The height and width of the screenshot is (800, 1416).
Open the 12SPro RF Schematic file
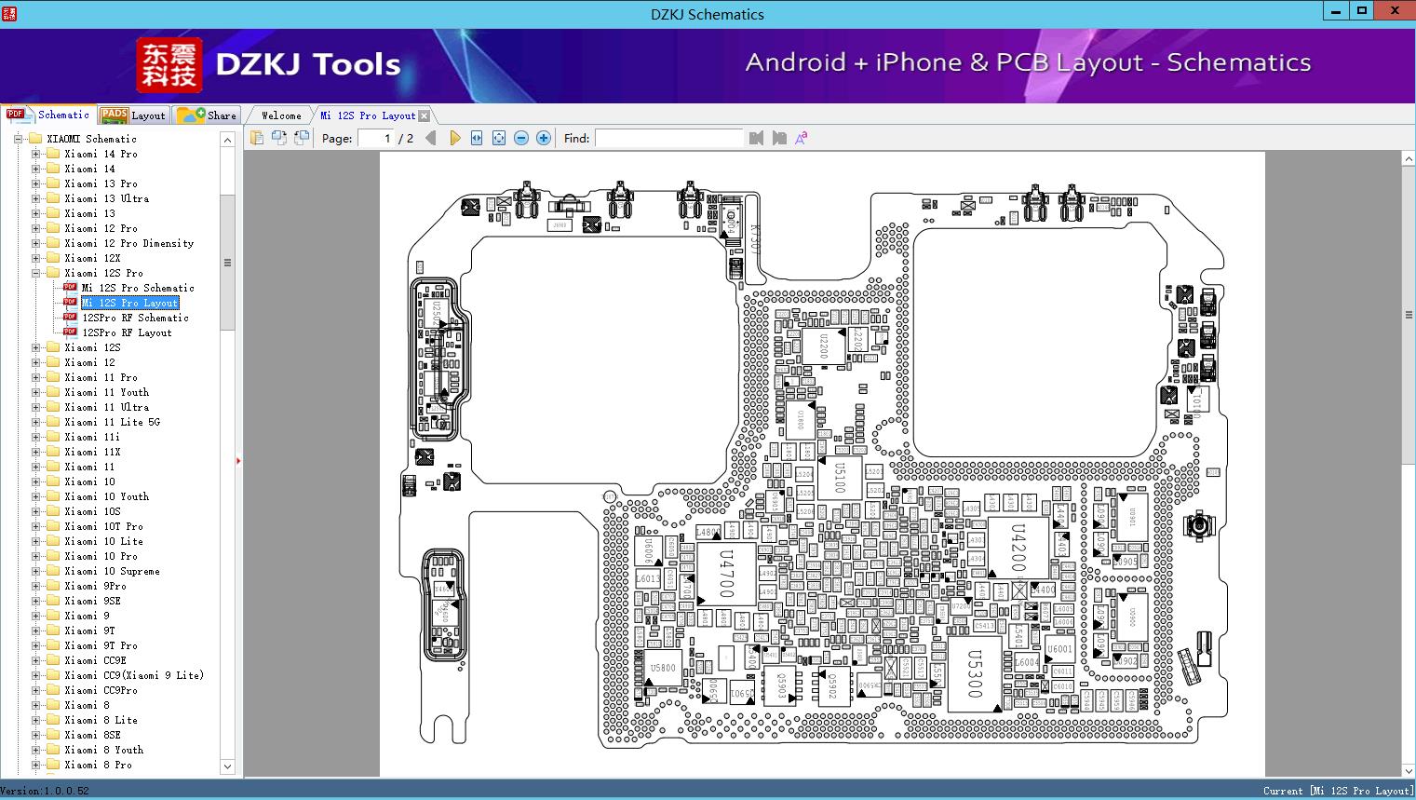[x=135, y=318]
